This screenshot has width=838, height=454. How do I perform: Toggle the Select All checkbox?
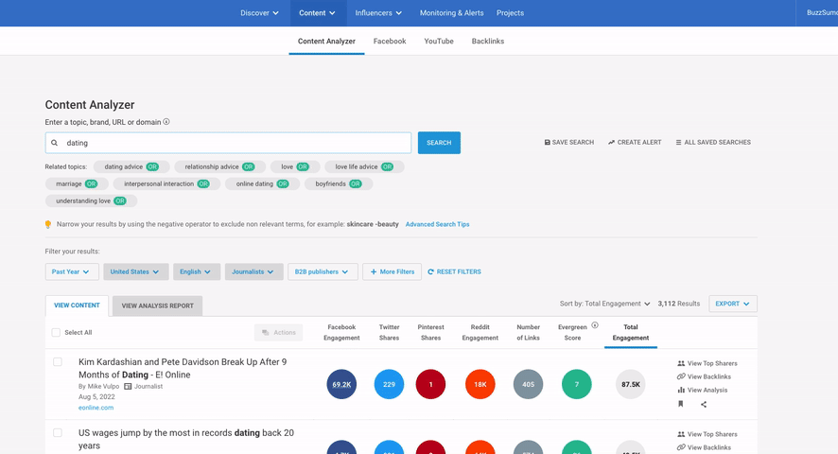[x=56, y=333]
